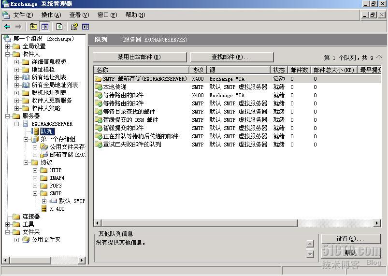Select the 收件人更新服务 tree item

point(52,101)
